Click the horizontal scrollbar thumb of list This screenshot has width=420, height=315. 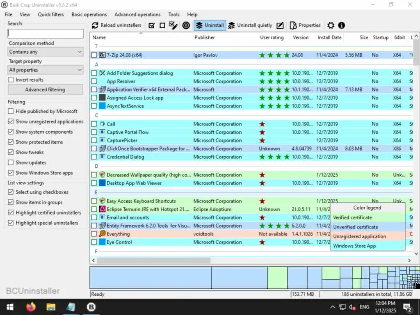154,260
